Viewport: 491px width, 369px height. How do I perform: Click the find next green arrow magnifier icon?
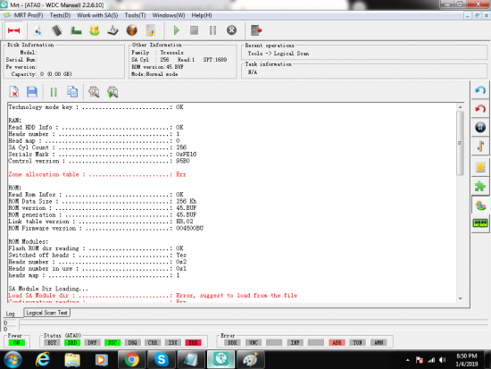pos(112,92)
